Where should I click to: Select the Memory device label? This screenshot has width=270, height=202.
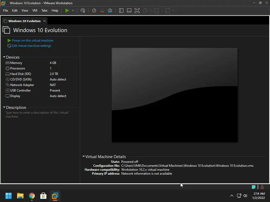[16, 63]
